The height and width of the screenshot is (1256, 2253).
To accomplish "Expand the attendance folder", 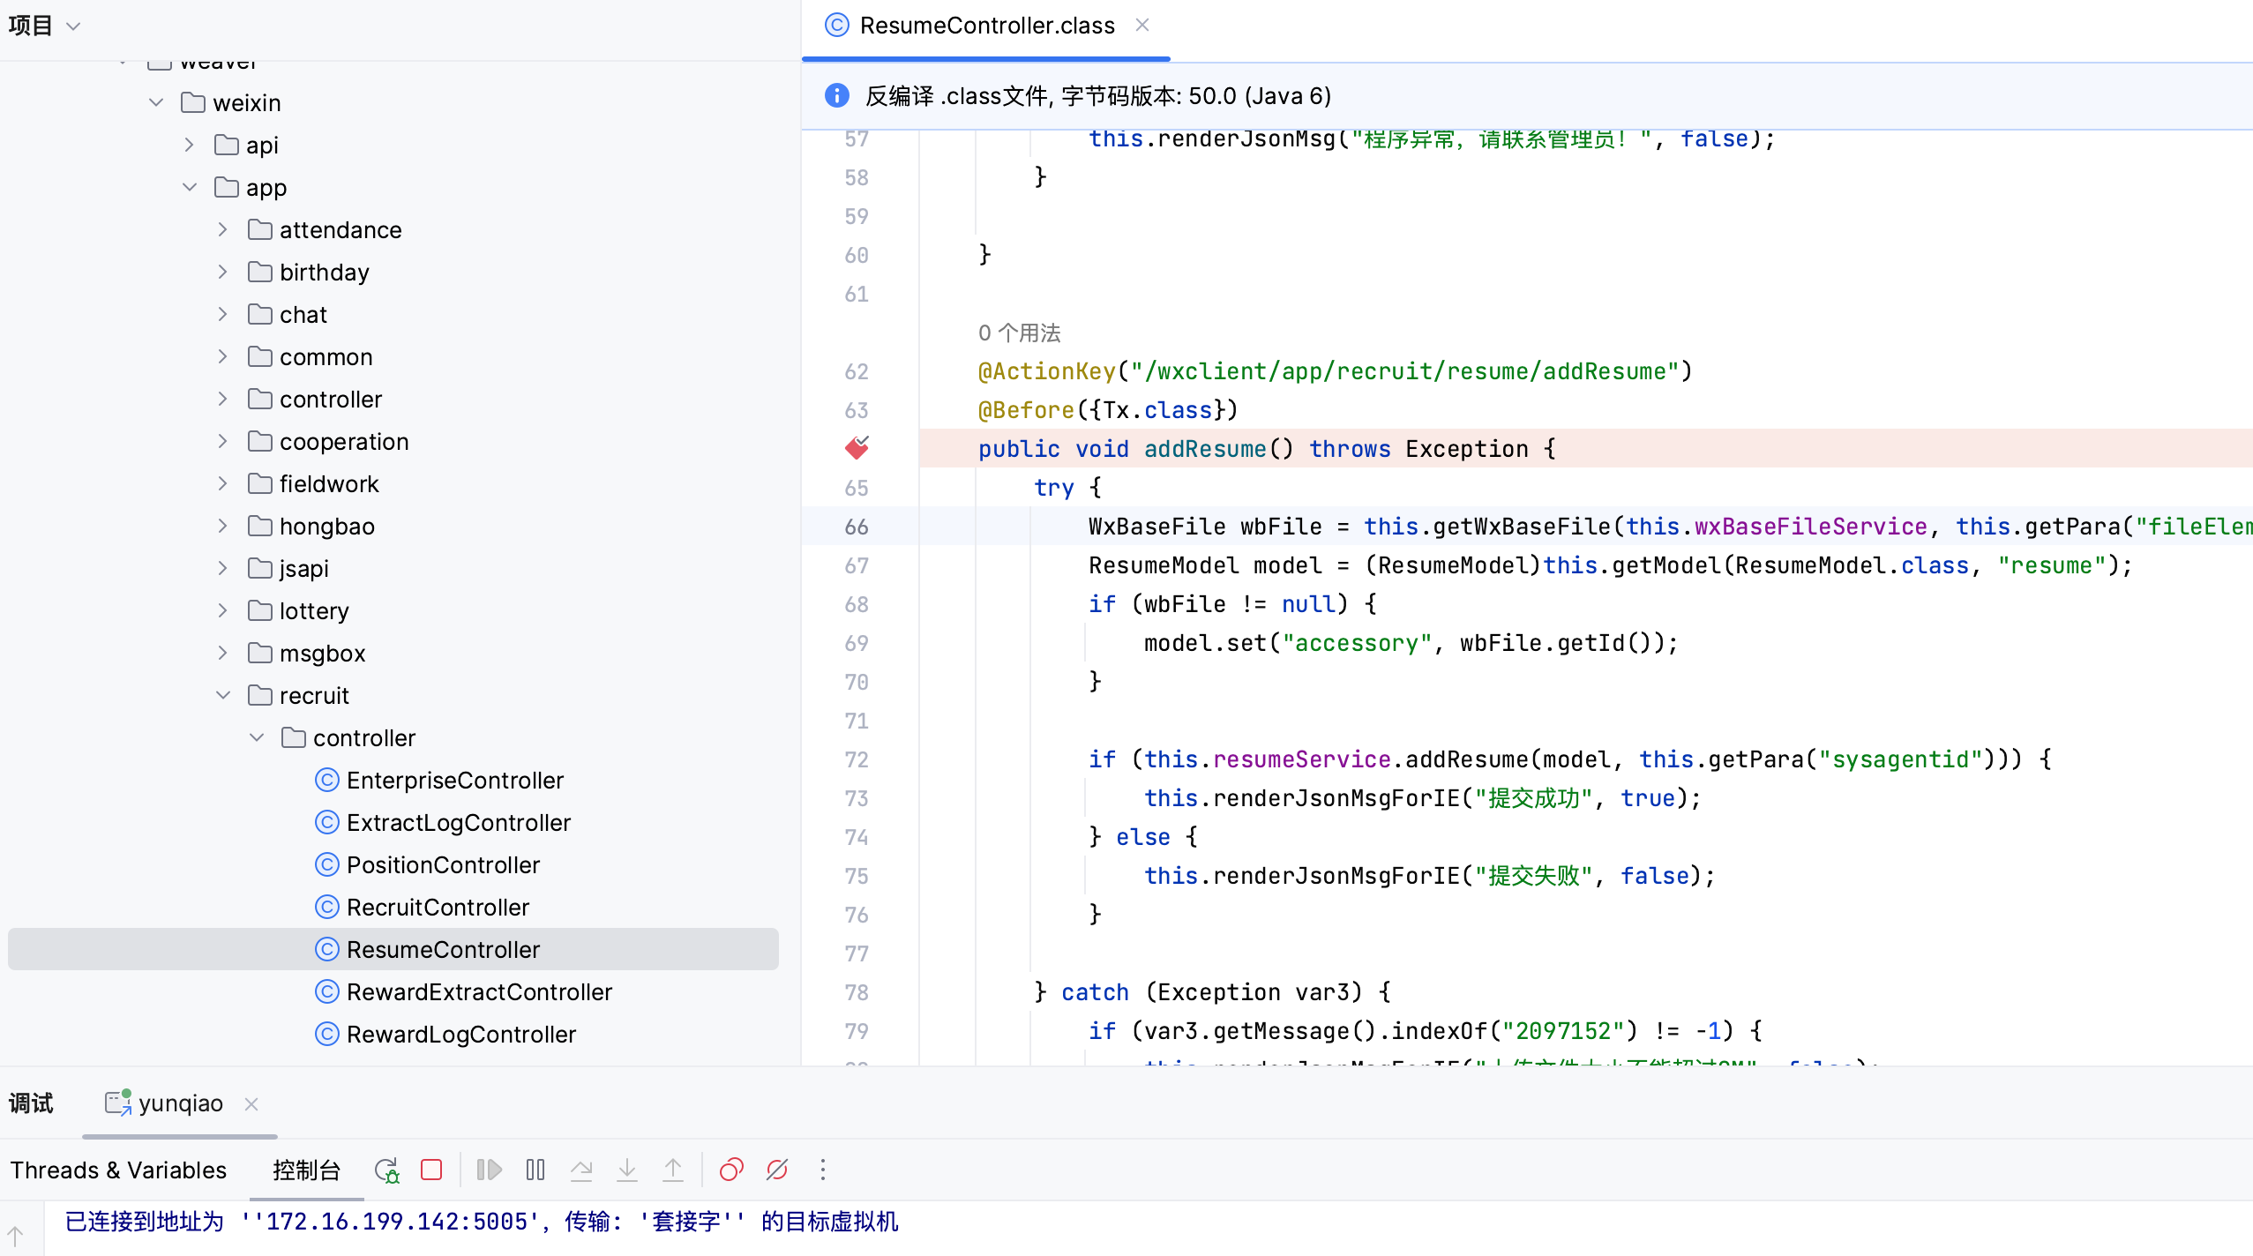I will click(x=223, y=229).
